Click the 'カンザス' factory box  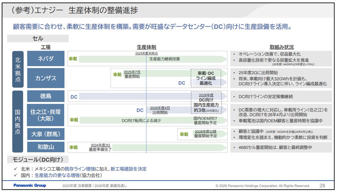click(46, 78)
